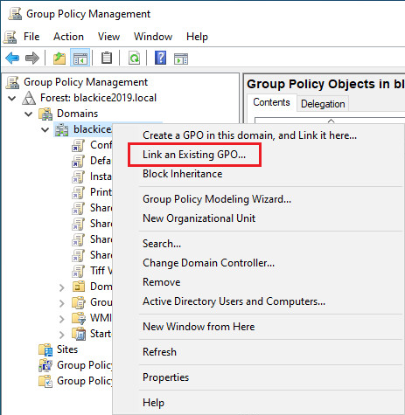Open the Action menu in menu bar
This screenshot has width=405, height=415.
[x=68, y=37]
